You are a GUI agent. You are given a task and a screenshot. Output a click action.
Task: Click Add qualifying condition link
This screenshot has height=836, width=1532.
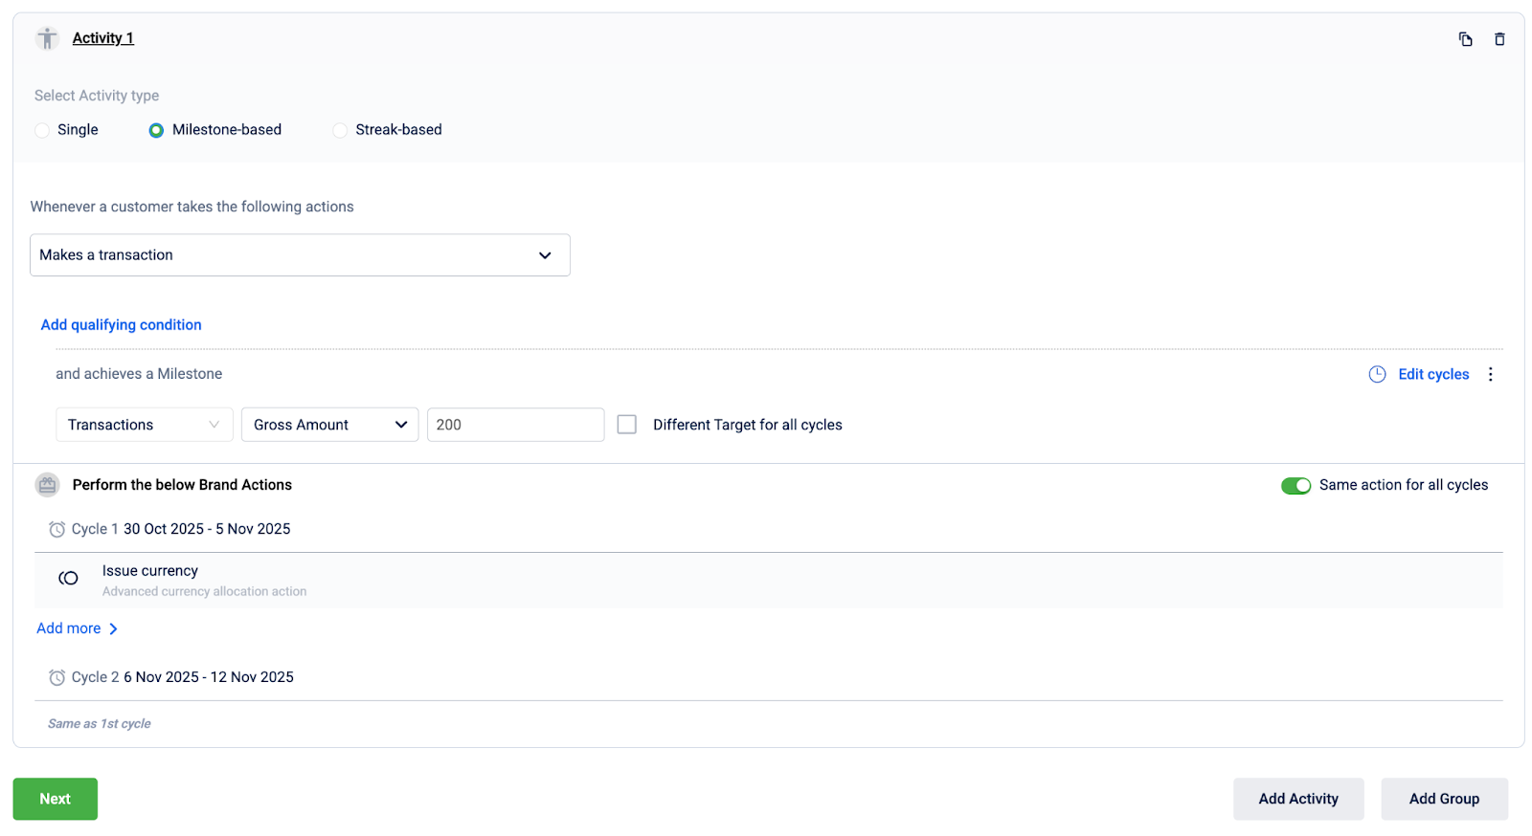click(x=121, y=325)
